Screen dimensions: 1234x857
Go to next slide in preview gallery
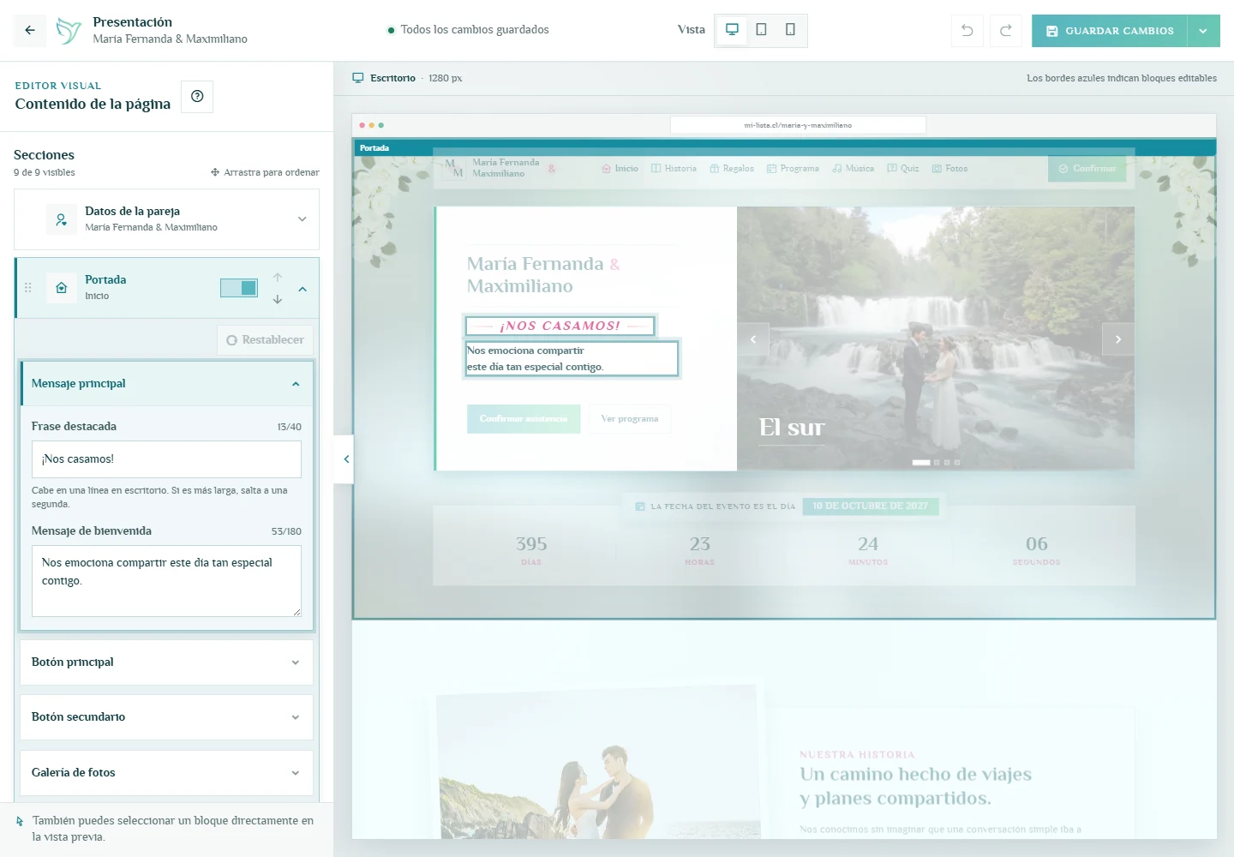[1118, 339]
